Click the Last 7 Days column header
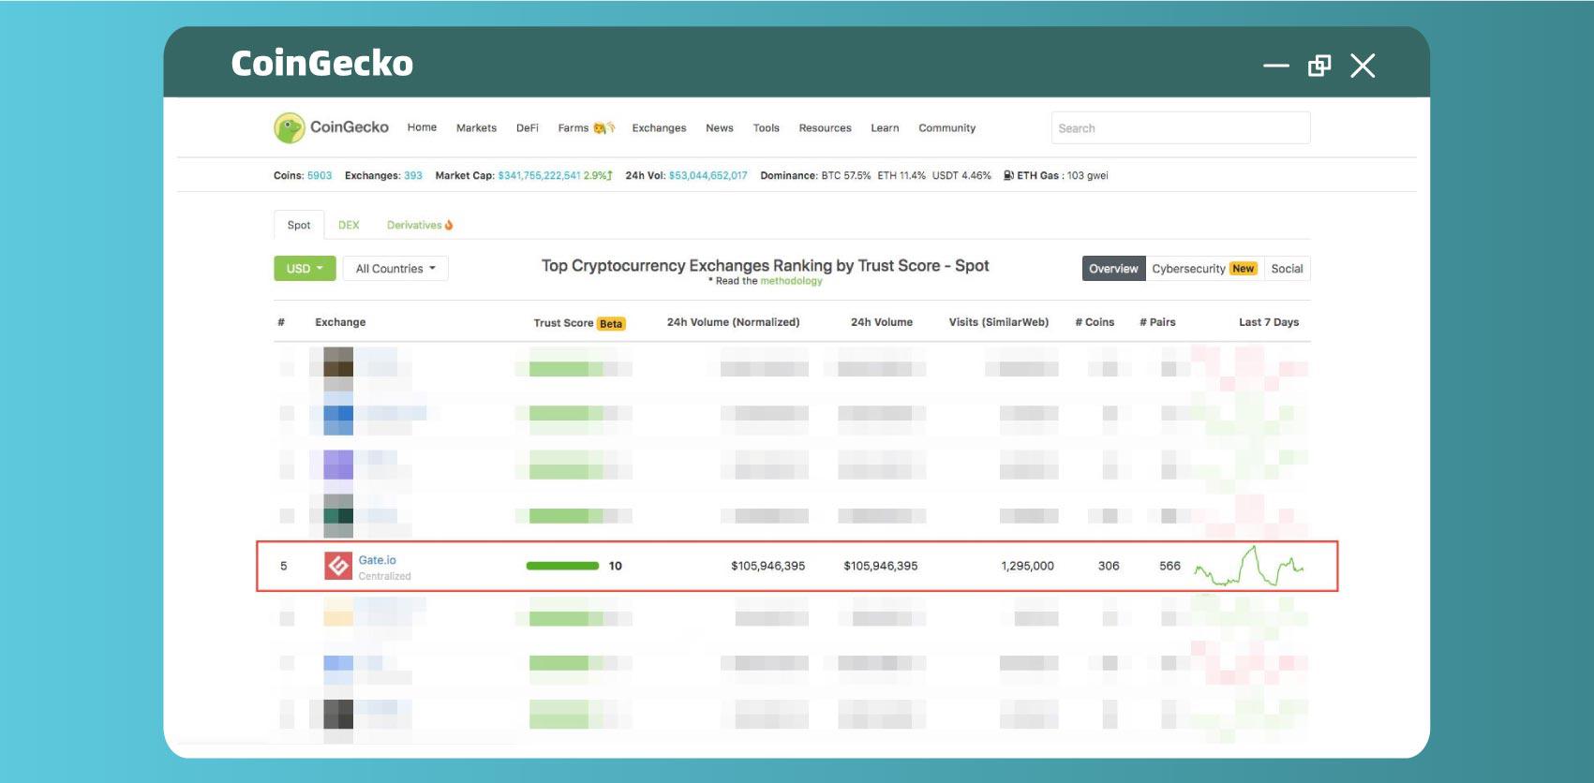Screen dimensions: 1594x783 coord(1269,322)
